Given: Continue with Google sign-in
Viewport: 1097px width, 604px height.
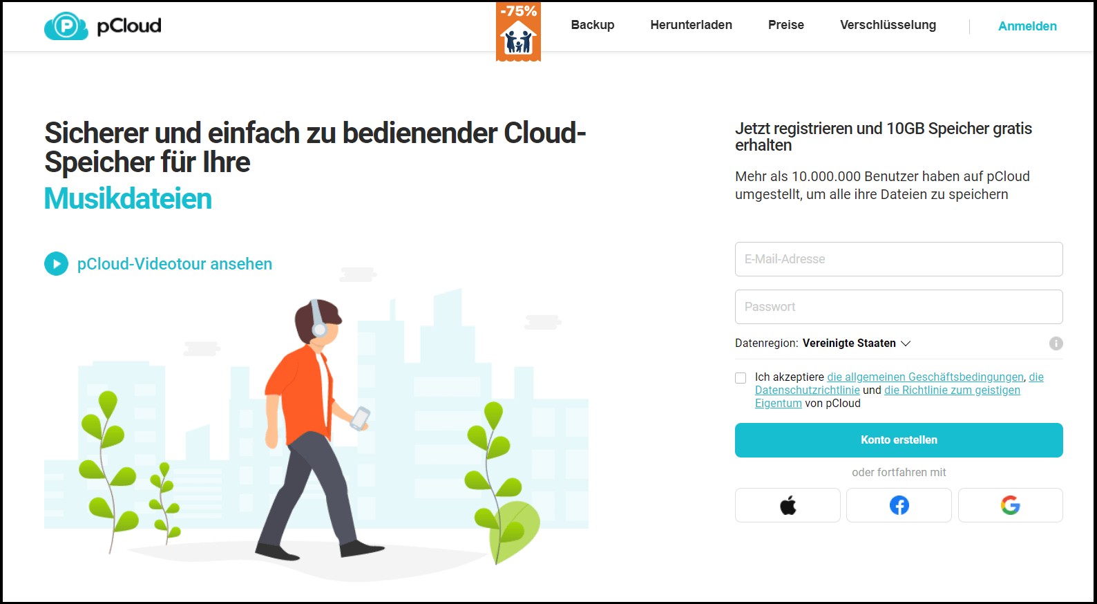Looking at the screenshot, I should pos(1010,505).
